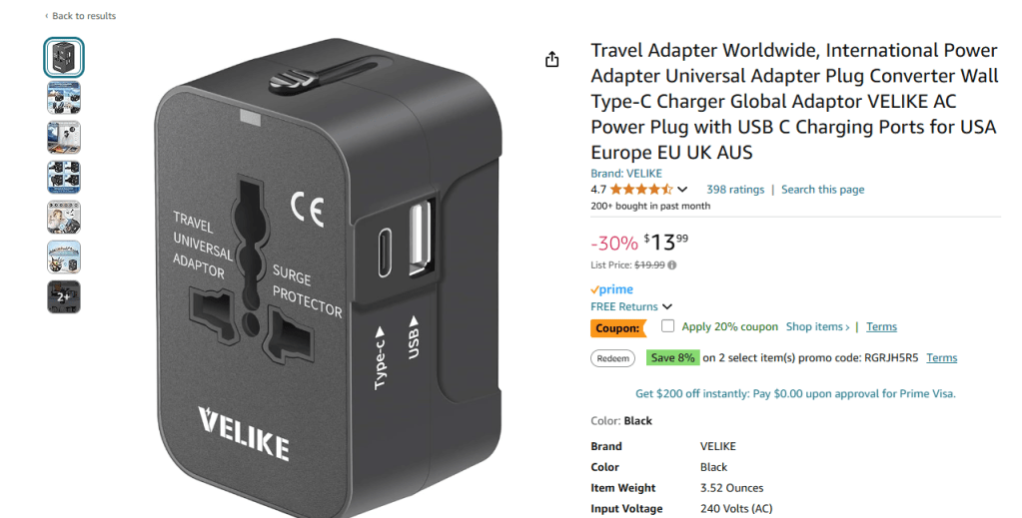Open Shop items chevron link
The height and width of the screenshot is (518, 1022).
tap(817, 326)
